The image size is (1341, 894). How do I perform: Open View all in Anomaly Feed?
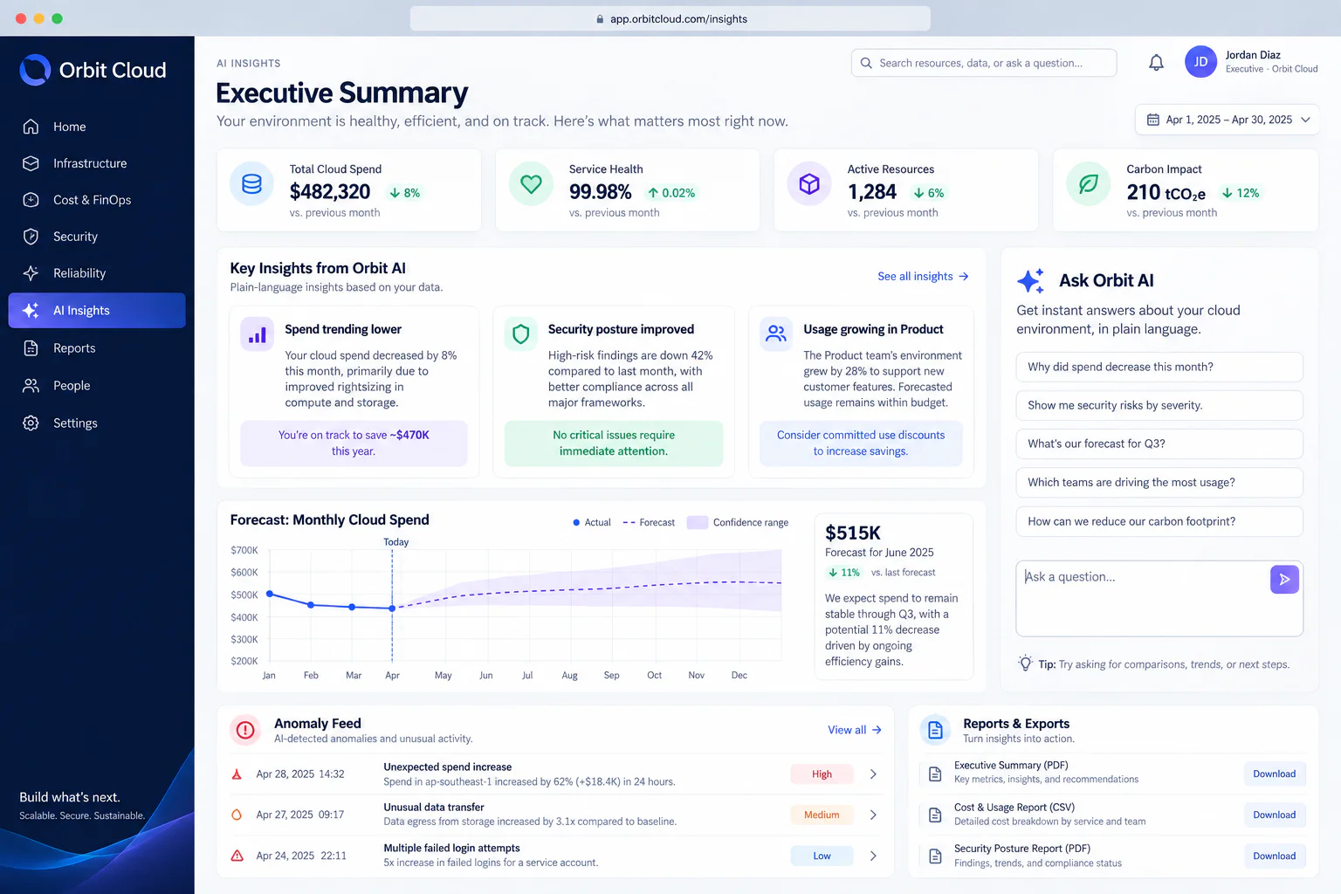(x=855, y=730)
